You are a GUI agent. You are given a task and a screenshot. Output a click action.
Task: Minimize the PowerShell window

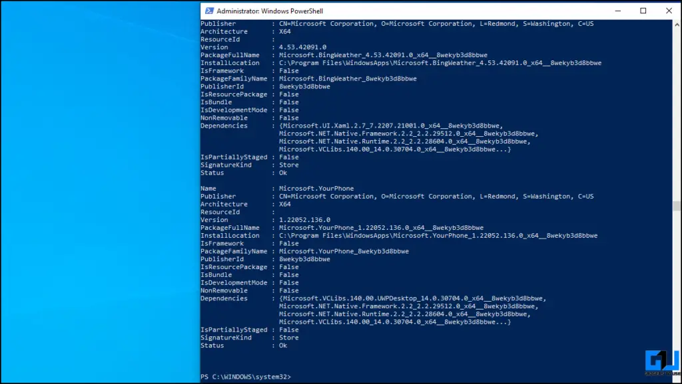tap(617, 11)
